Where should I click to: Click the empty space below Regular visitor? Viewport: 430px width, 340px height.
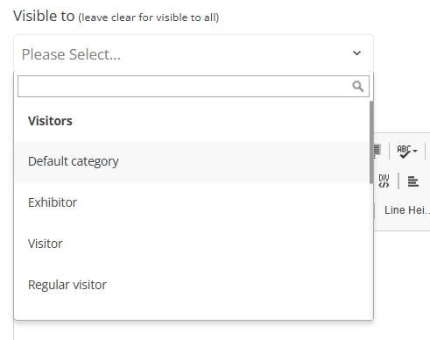pyautogui.click(x=192, y=312)
